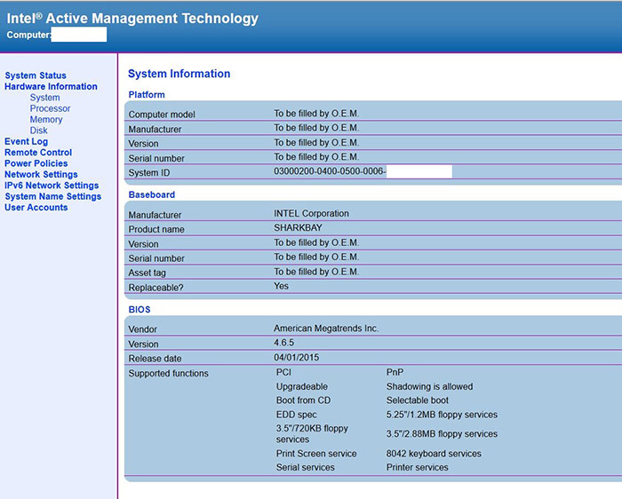The width and height of the screenshot is (622, 499).
Task: Open Network Settings
Action: tap(41, 174)
